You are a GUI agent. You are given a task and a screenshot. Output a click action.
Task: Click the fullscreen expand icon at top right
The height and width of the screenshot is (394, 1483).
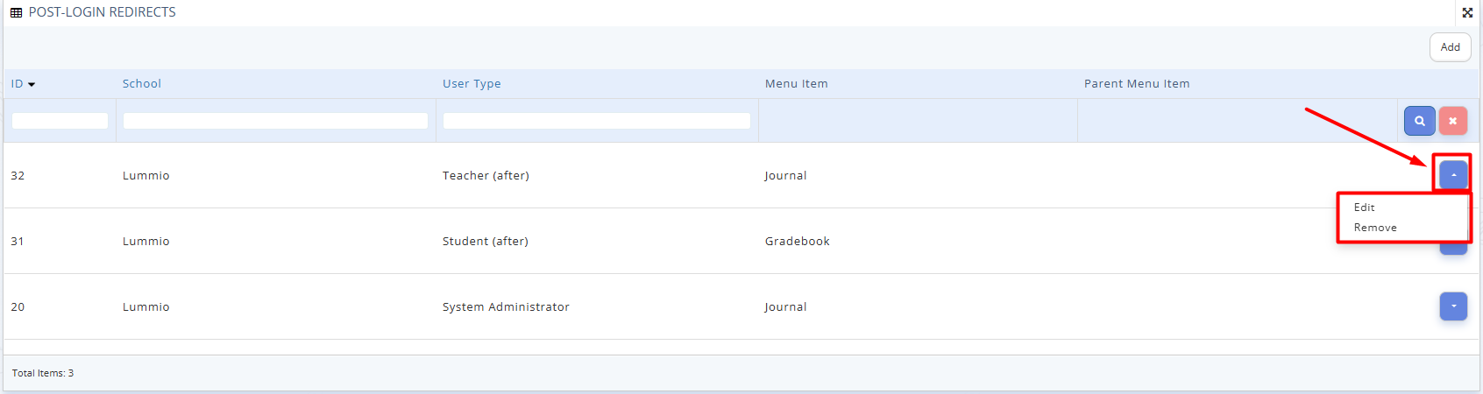point(1467,12)
